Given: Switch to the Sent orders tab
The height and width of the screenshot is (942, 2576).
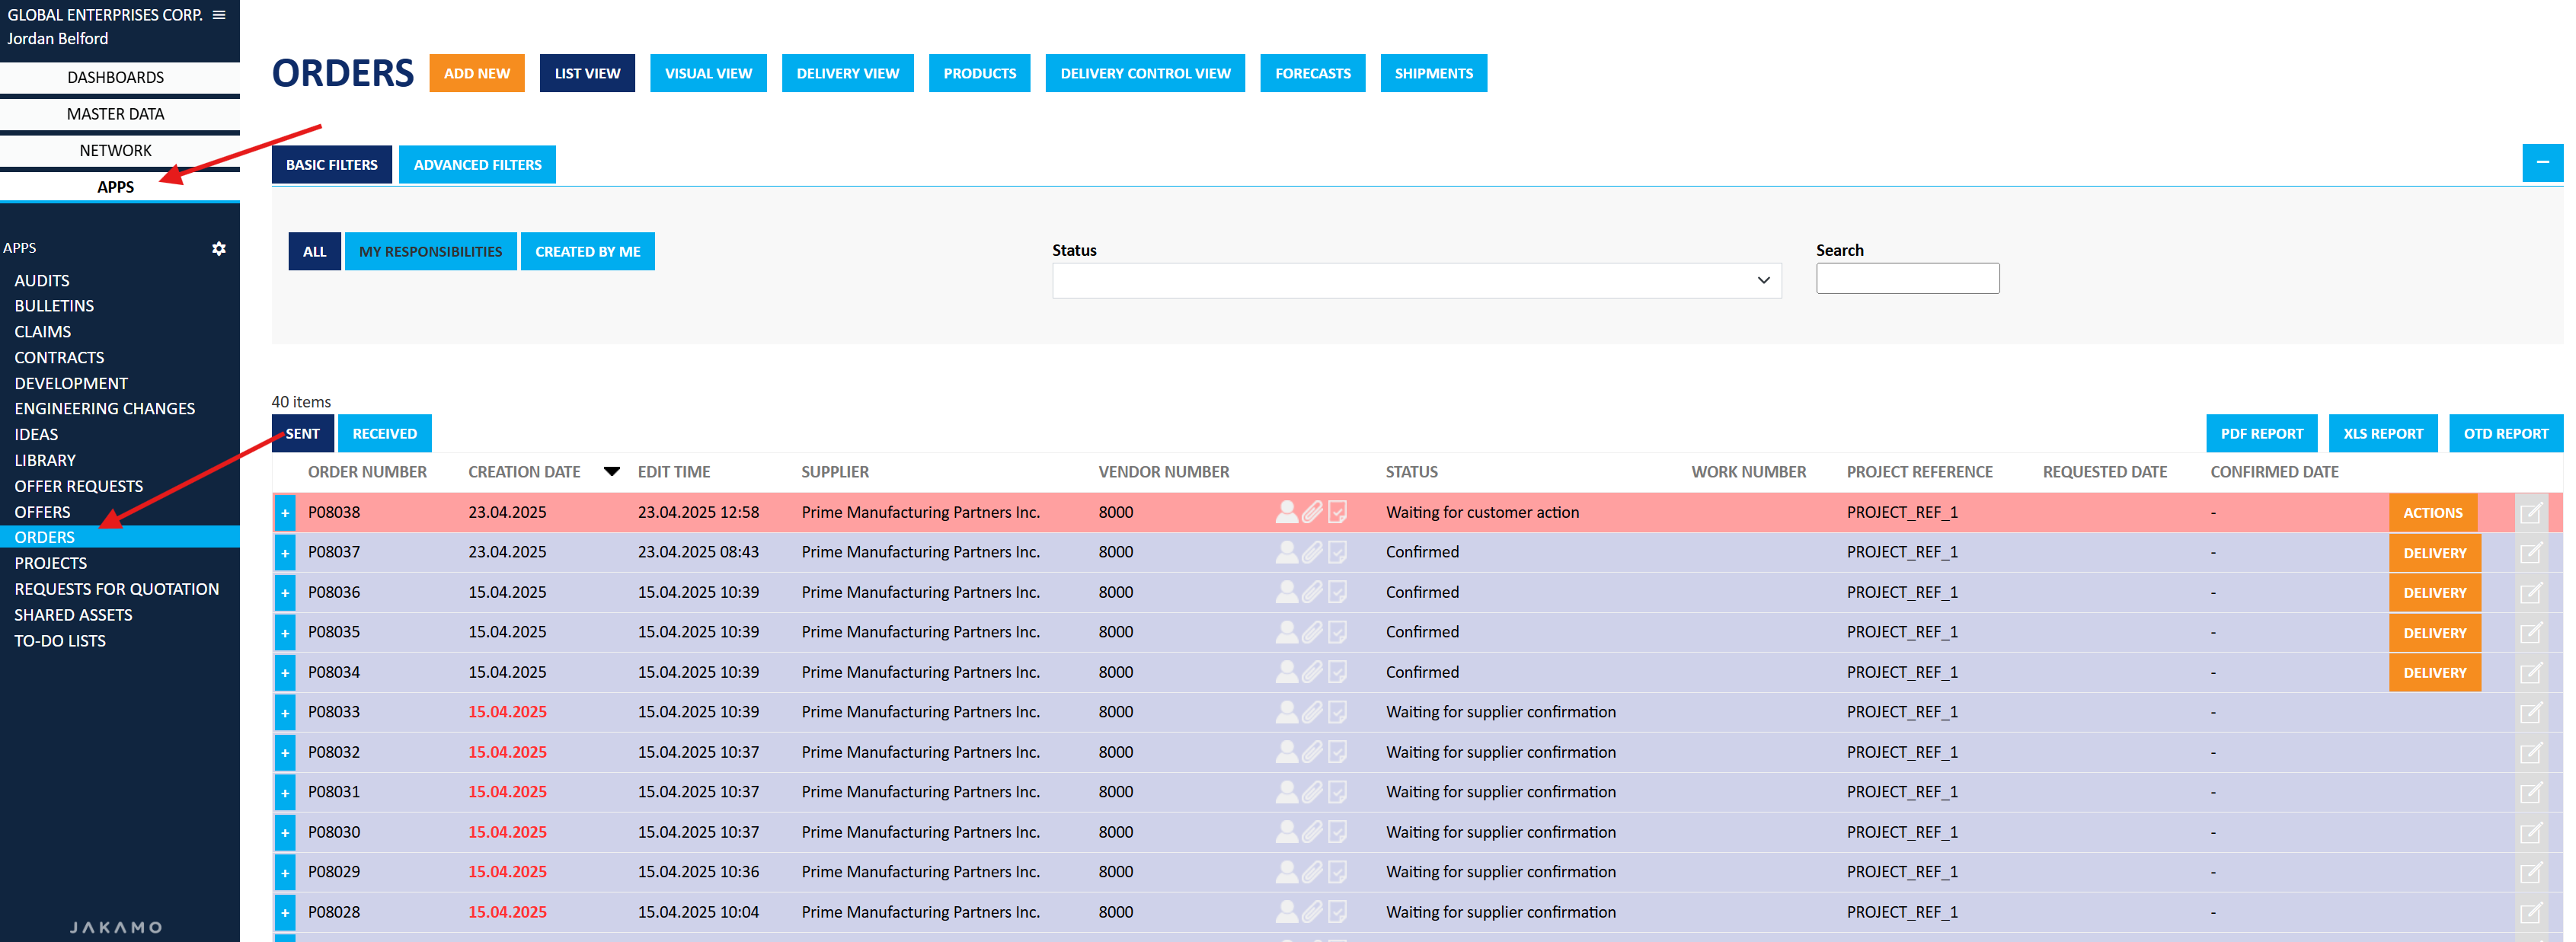Looking at the screenshot, I should point(302,433).
